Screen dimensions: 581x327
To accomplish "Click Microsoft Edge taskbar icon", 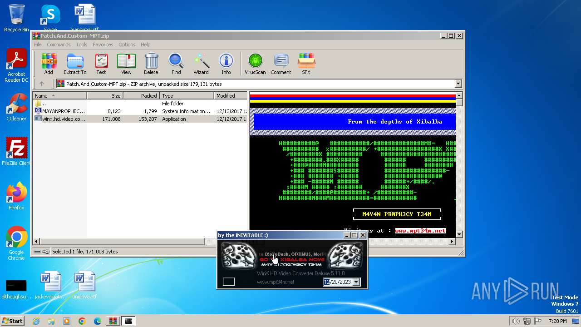I will 97,321.
